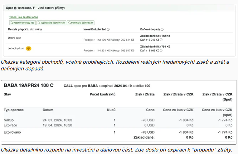Click the 'BABA 19APR24 100 C' title
The height and width of the screenshot is (154, 238).
(29, 85)
